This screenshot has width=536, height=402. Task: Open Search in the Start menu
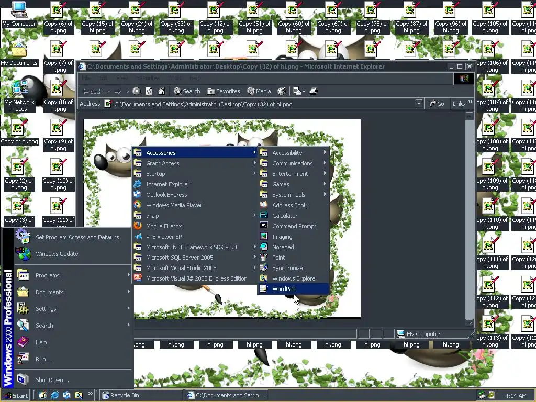pos(73,326)
